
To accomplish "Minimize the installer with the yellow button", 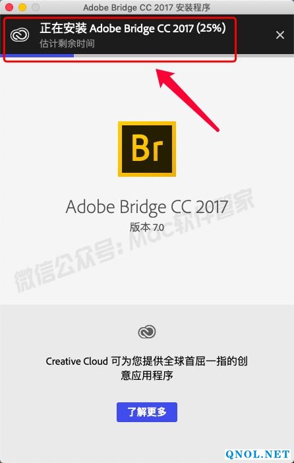I will coord(22,7).
